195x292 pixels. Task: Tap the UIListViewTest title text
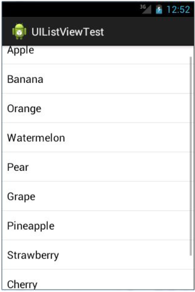coord(67,32)
